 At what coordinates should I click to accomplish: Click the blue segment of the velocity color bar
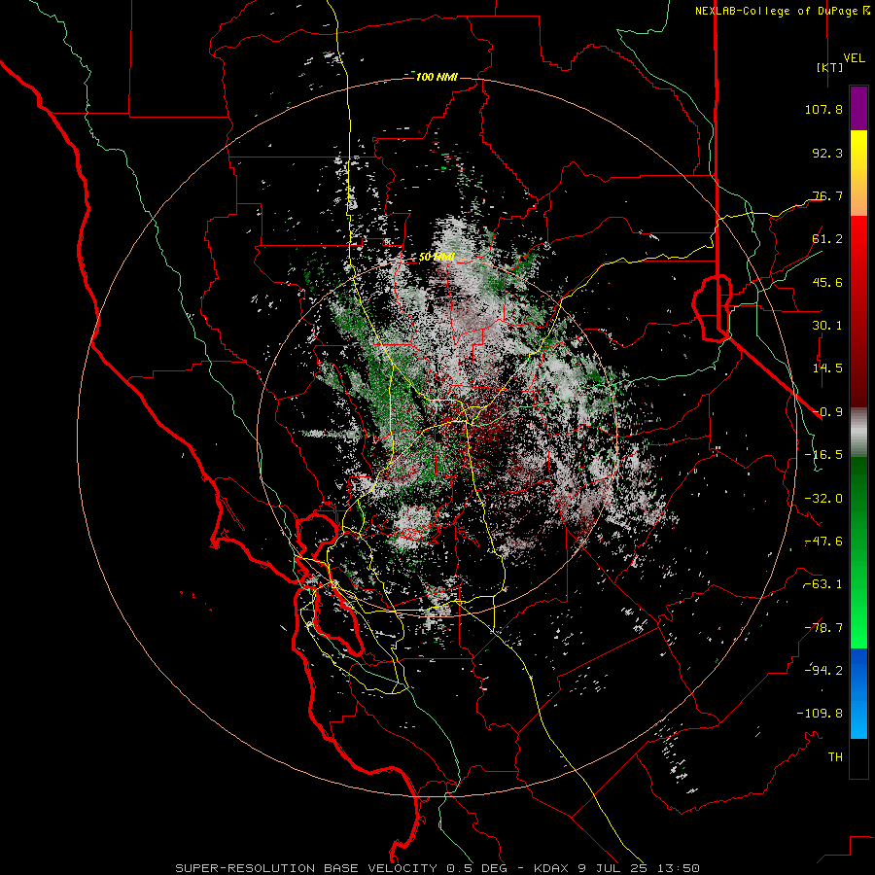point(858,693)
